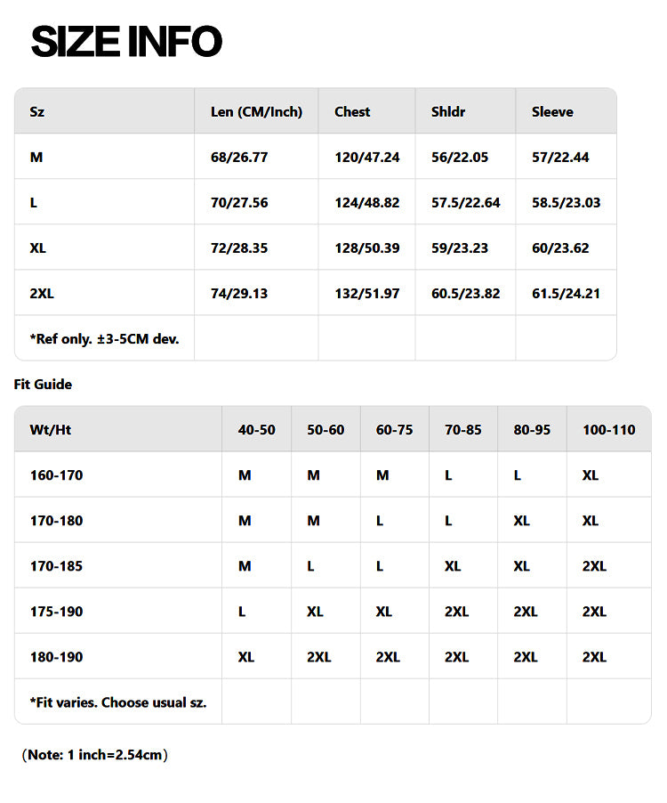
Task: Select the 61.5/24.21 sleeve measurement
Action: tap(566, 293)
